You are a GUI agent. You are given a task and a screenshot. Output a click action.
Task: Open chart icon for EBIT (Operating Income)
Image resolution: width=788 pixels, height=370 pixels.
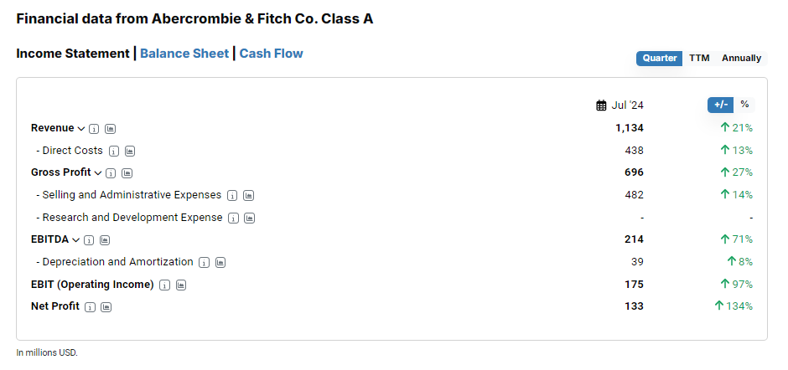point(181,285)
